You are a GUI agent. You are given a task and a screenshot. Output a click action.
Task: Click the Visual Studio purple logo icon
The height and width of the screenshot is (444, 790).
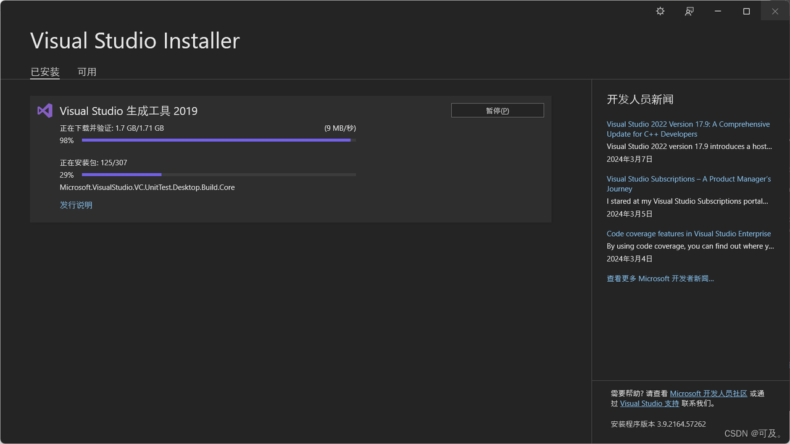pyautogui.click(x=44, y=111)
